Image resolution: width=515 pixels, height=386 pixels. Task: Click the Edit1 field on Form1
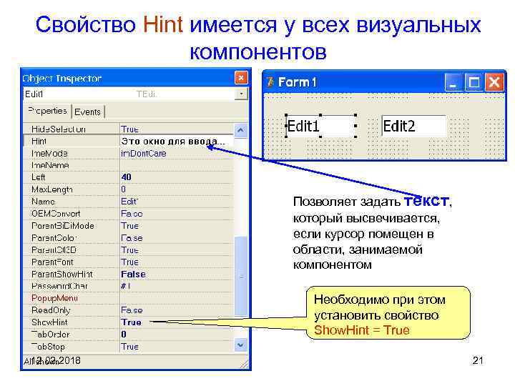click(x=320, y=126)
